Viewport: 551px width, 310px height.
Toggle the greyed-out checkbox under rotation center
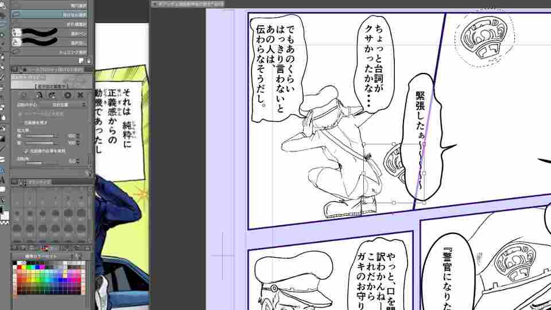coord(20,114)
